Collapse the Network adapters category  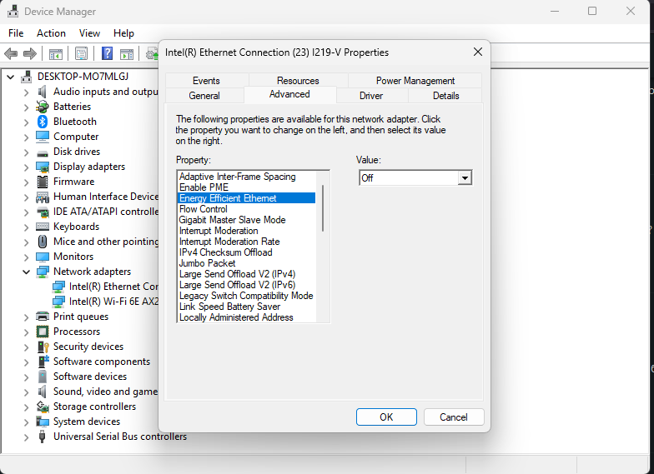[x=27, y=272]
